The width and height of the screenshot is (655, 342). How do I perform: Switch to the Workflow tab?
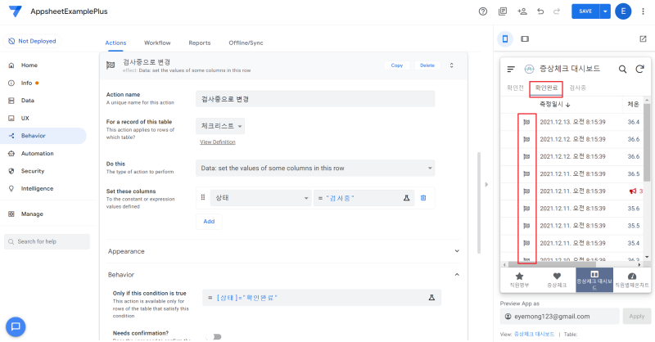[157, 43]
